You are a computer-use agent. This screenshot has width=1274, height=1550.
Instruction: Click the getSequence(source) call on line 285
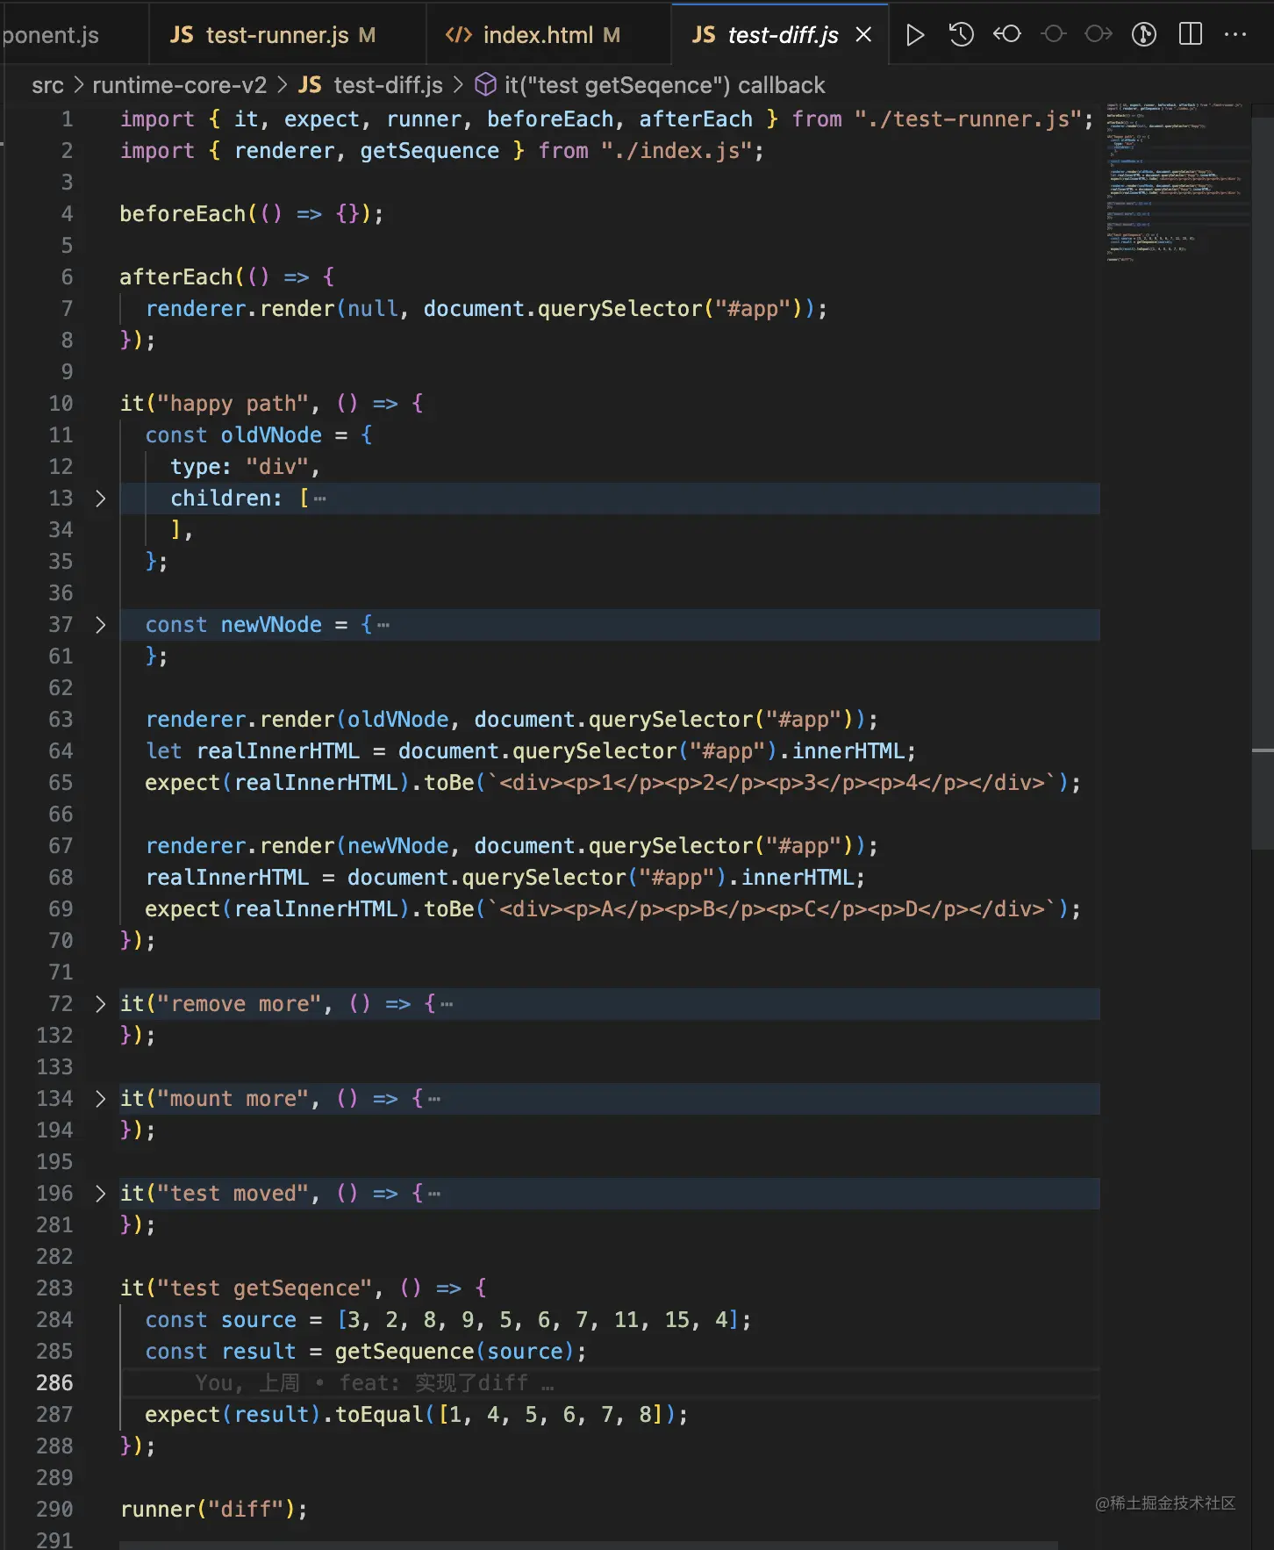point(454,1352)
